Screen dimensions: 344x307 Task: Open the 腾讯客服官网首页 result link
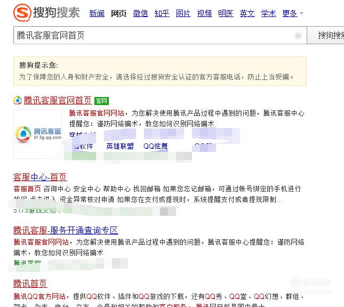(x=58, y=100)
